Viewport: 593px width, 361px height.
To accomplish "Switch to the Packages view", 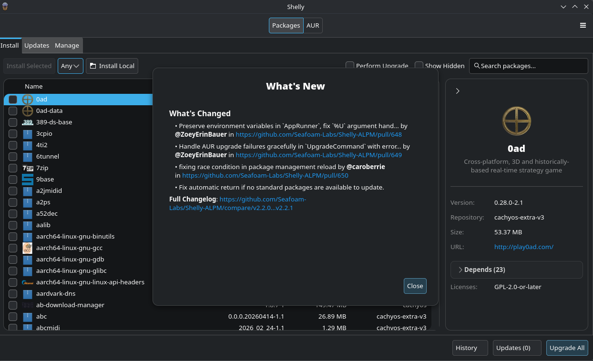I will [286, 25].
